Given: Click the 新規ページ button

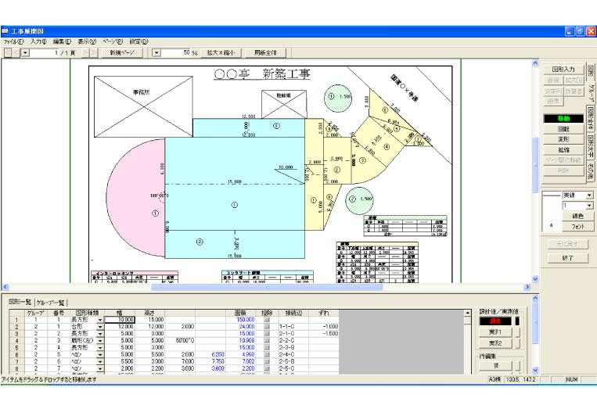Looking at the screenshot, I should [x=126, y=52].
